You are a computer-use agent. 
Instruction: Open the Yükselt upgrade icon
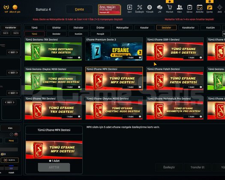tap(150, 7)
